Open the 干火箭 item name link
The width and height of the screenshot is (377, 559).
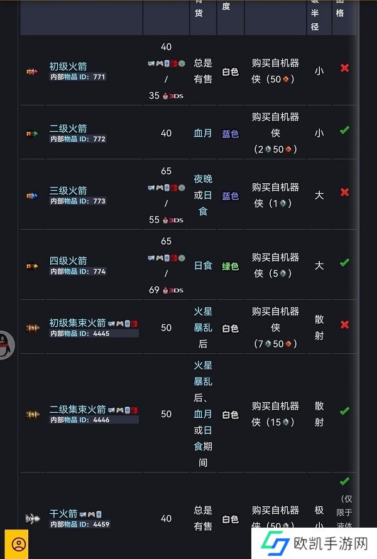(x=63, y=513)
